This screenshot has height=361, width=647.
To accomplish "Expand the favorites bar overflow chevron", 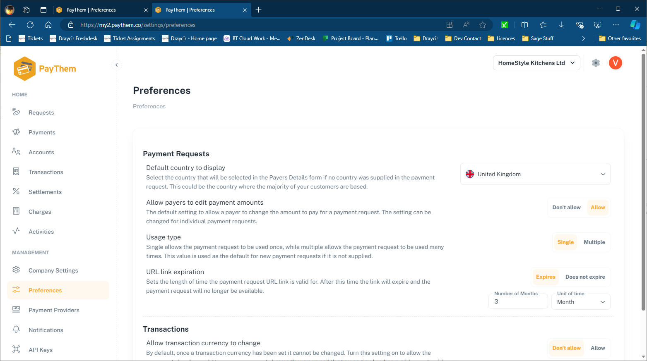I will pyautogui.click(x=583, y=38).
